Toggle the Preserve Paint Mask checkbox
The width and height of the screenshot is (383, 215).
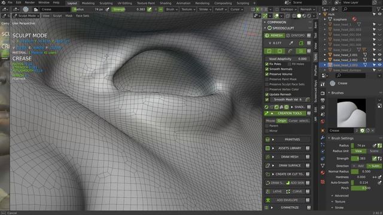(267, 79)
